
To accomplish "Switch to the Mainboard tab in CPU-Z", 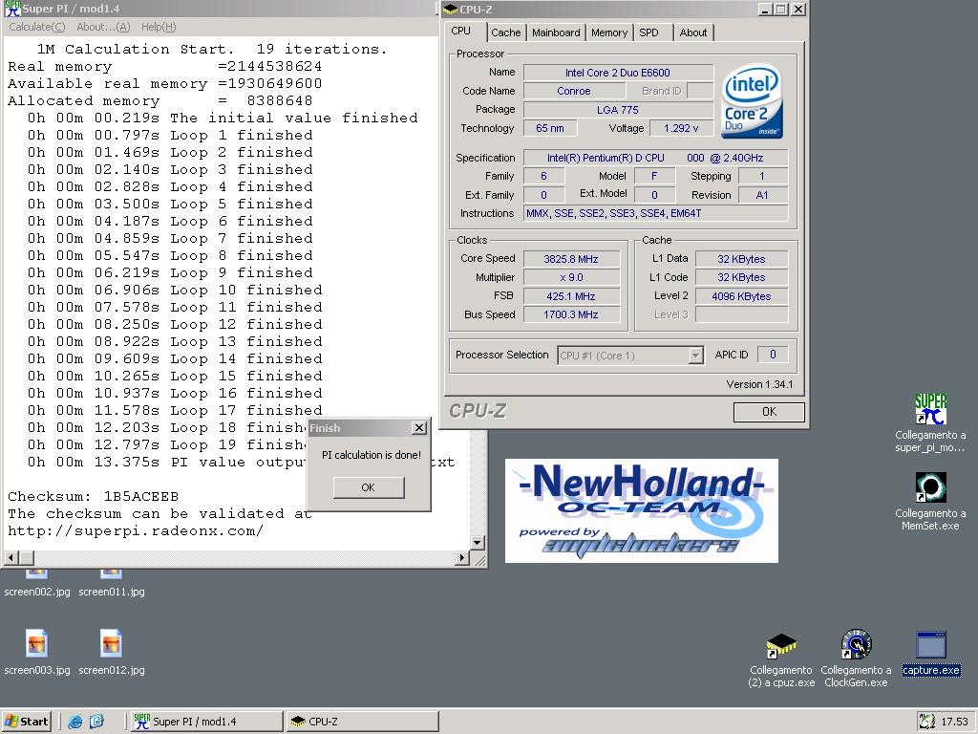I will [x=556, y=32].
